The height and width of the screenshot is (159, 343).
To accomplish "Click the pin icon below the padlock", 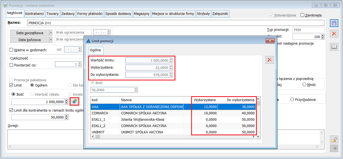I will [334, 148].
